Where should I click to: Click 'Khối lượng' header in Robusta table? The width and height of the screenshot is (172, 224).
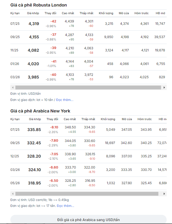coord(106,13)
